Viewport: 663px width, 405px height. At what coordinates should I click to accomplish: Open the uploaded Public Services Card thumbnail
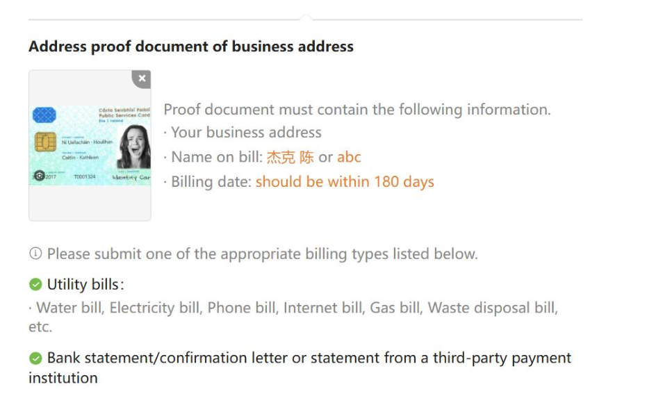point(90,145)
